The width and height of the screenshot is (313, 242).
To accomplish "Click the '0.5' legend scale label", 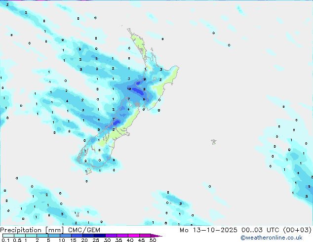I will point(17,240).
